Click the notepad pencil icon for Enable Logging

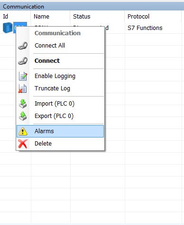[23, 76]
